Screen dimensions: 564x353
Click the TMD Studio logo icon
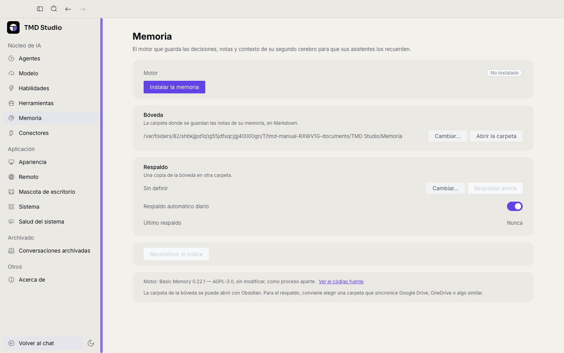point(13,27)
